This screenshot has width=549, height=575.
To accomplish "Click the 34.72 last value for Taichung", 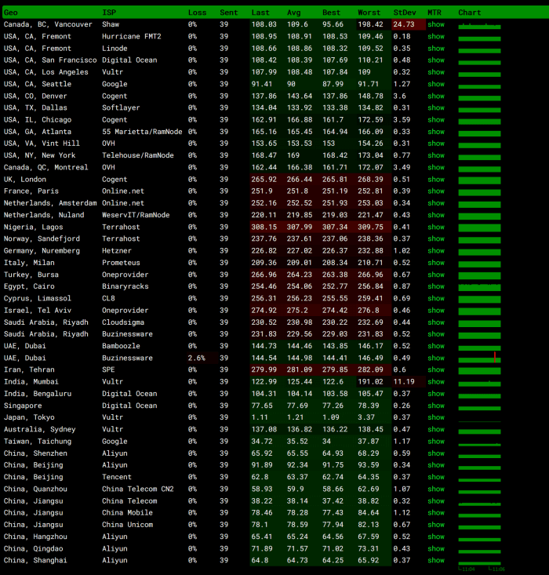I will 262,441.
